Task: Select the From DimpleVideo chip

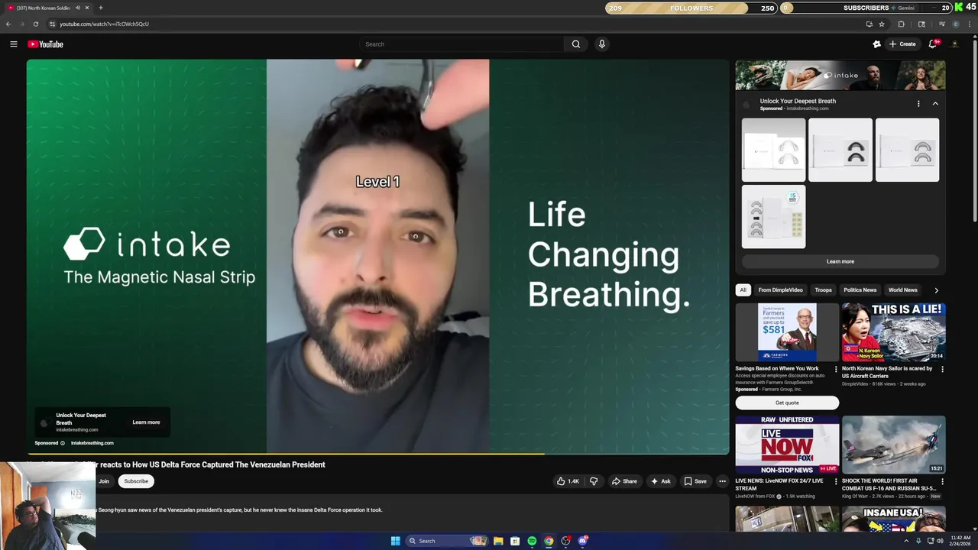Action: (780, 290)
